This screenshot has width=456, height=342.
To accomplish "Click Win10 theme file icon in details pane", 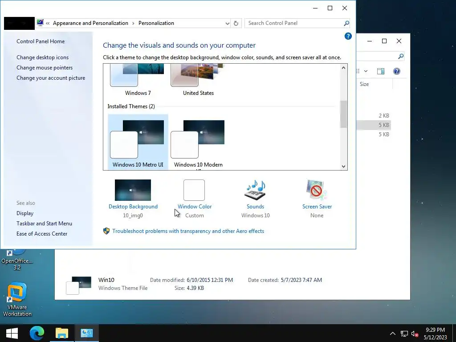I will (78, 285).
